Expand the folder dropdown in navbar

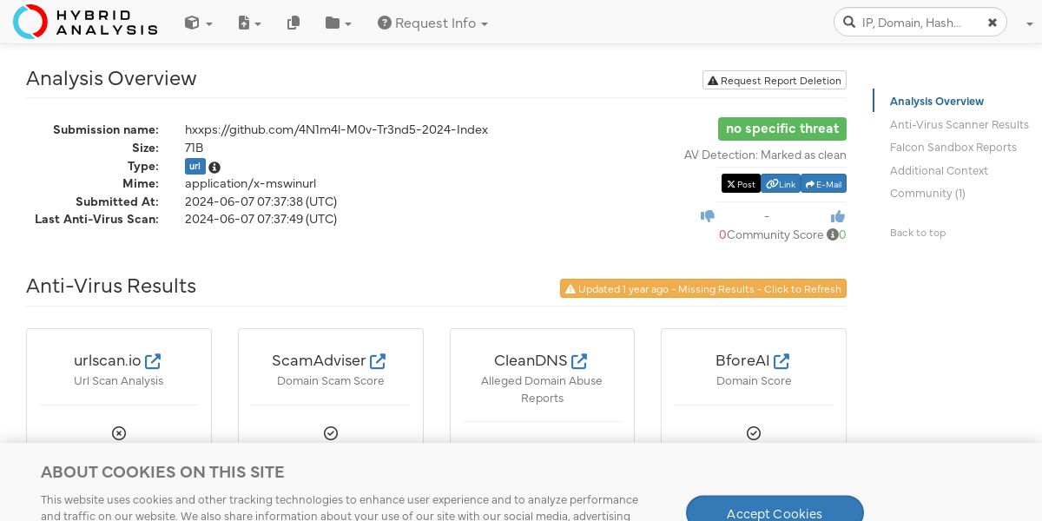coord(338,23)
